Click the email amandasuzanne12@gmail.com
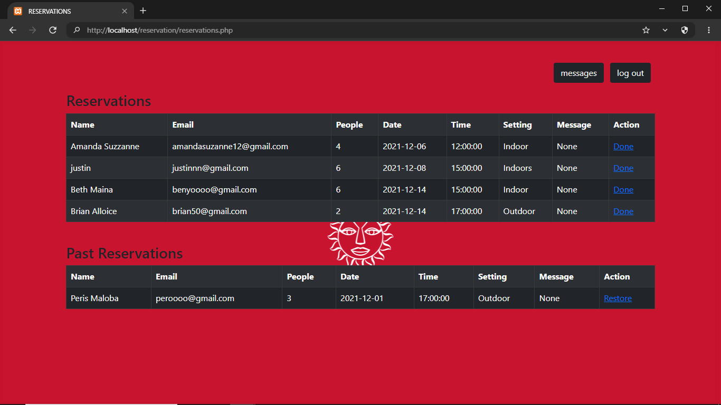This screenshot has height=405, width=721. tap(230, 147)
